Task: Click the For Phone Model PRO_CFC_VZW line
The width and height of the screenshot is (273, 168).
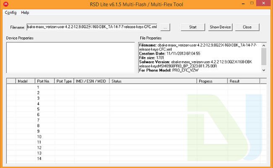Action: tap(168, 70)
